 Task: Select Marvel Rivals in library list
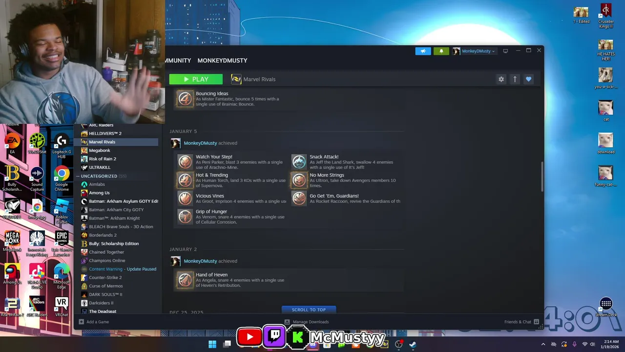pos(117,142)
